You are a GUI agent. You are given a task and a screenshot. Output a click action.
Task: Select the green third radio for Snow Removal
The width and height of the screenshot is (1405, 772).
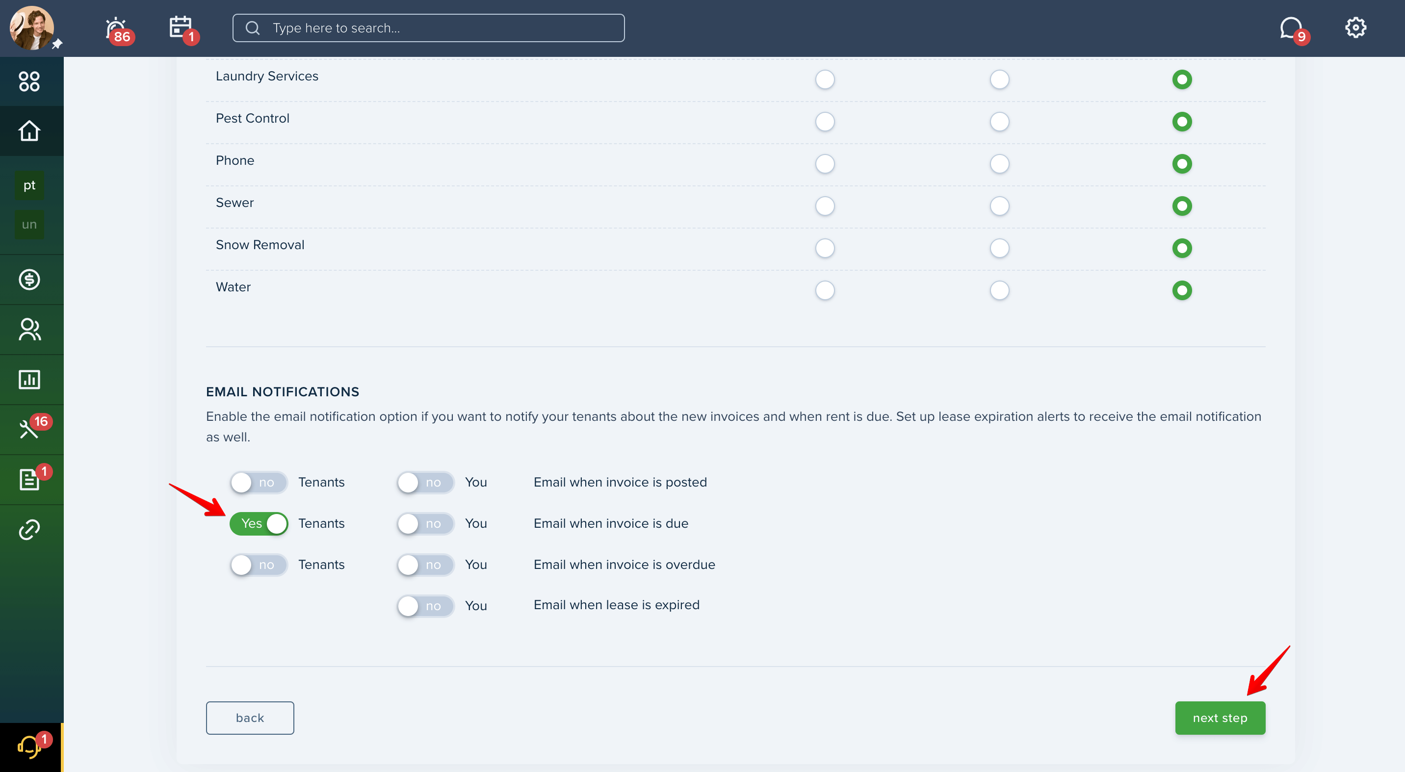click(1182, 248)
